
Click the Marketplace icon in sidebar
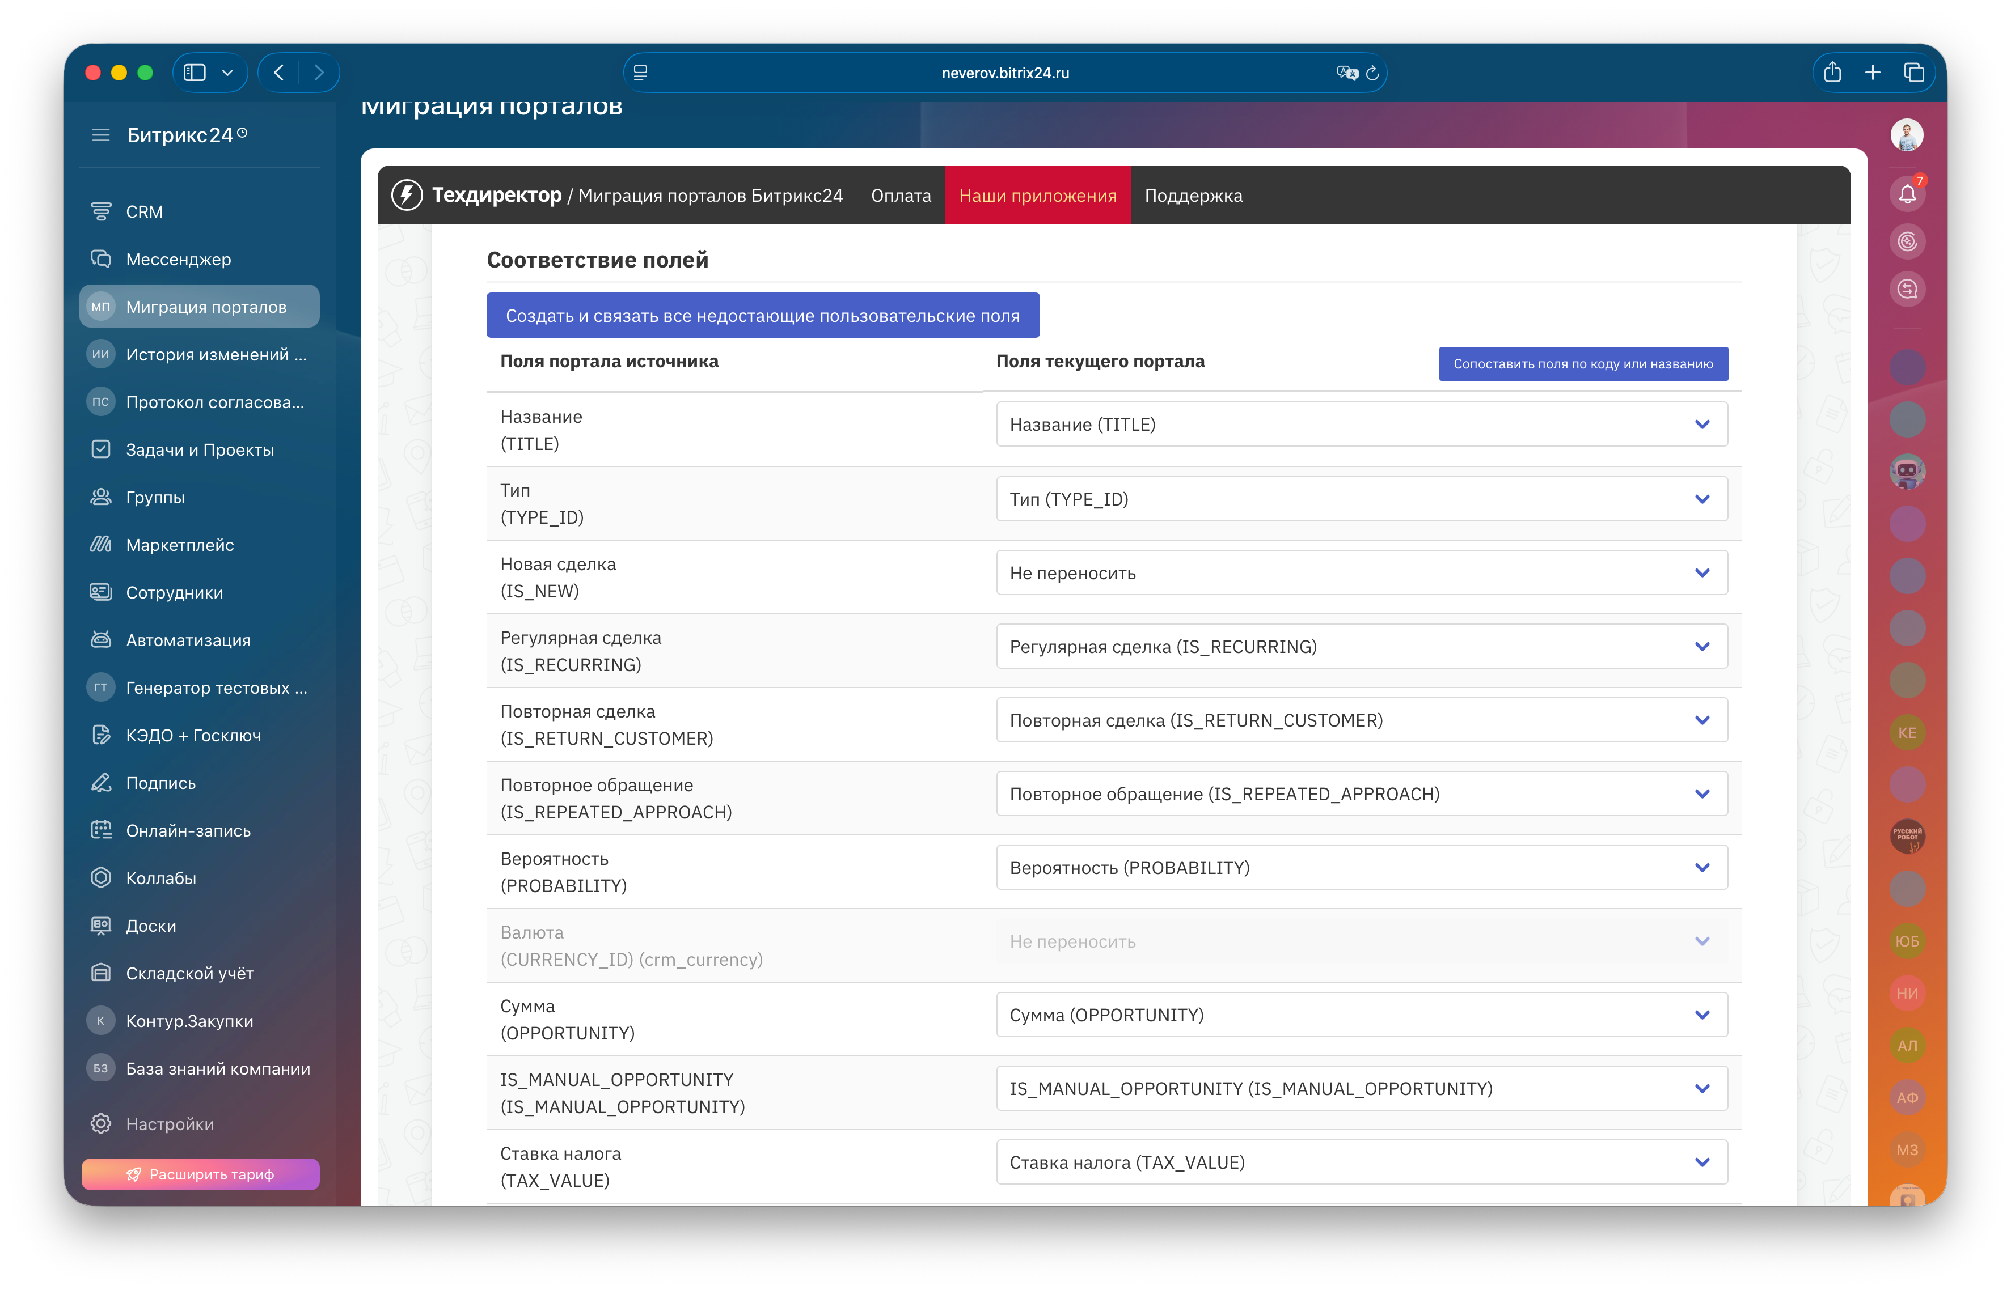100,545
